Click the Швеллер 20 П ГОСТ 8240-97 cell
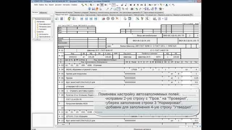232x130 pixels. pyautogui.click(x=100, y=51)
